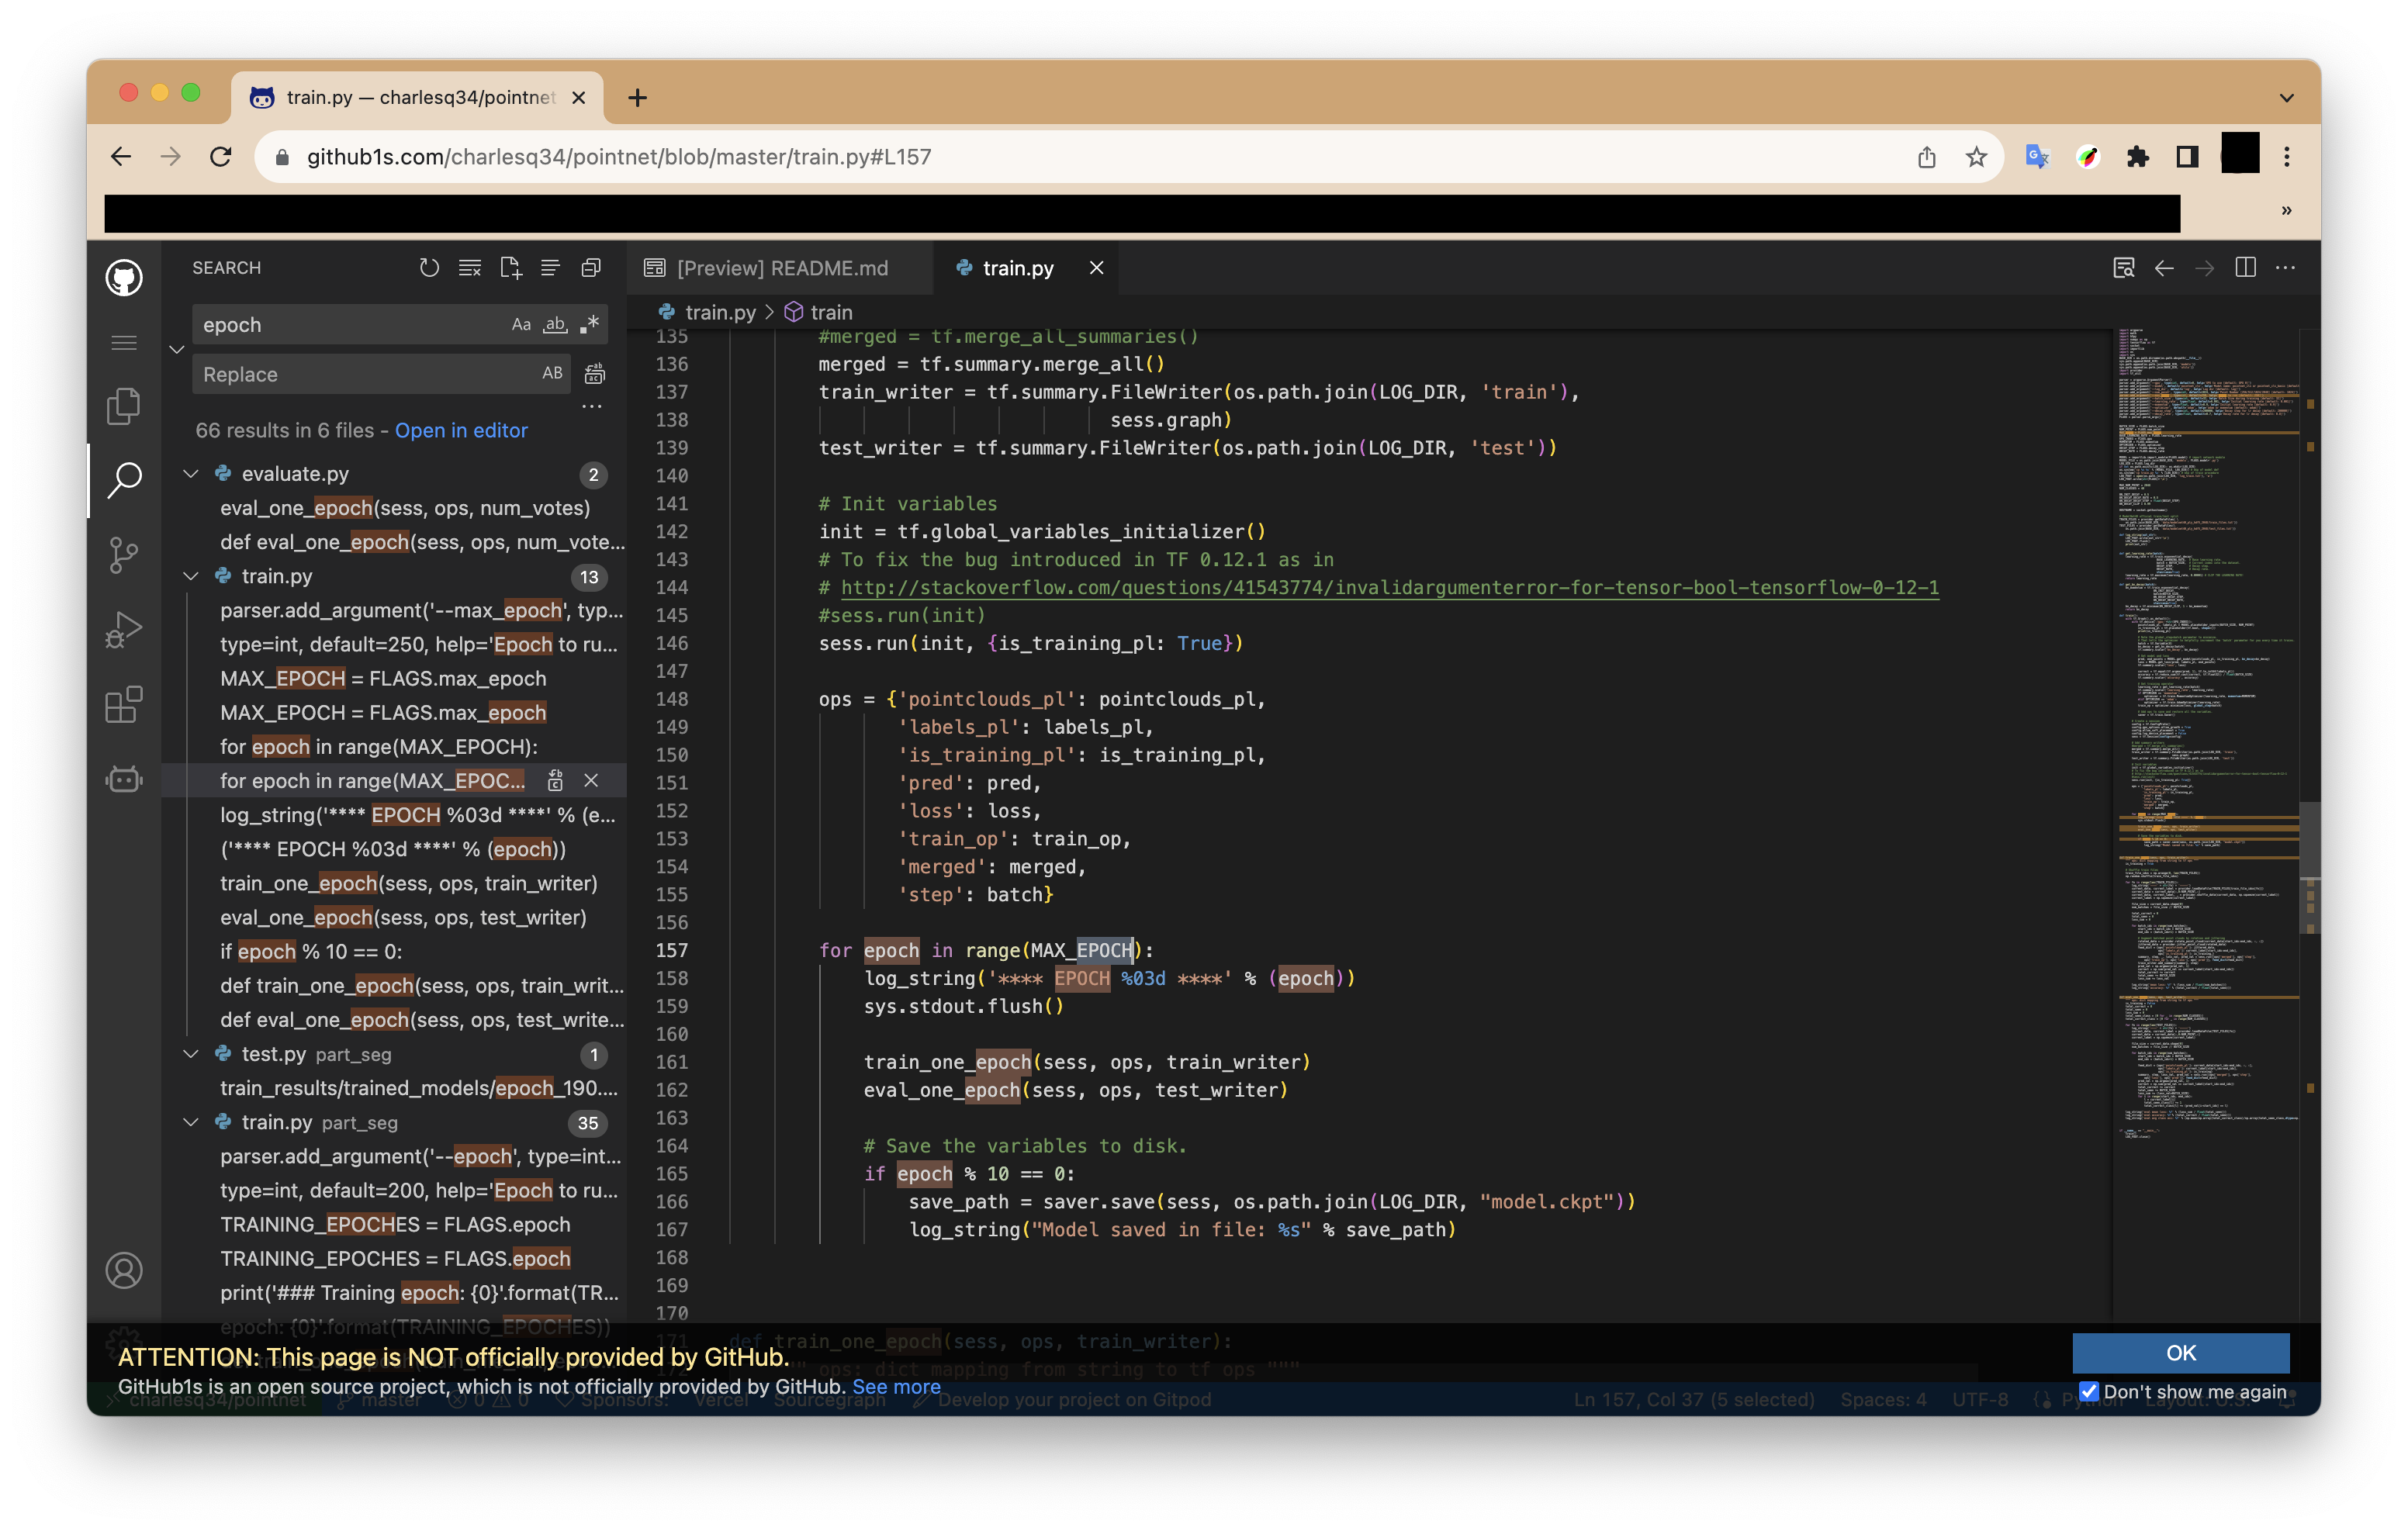Click the GitHub logo in activity bar
This screenshot has width=2408, height=1531.
tap(124, 278)
